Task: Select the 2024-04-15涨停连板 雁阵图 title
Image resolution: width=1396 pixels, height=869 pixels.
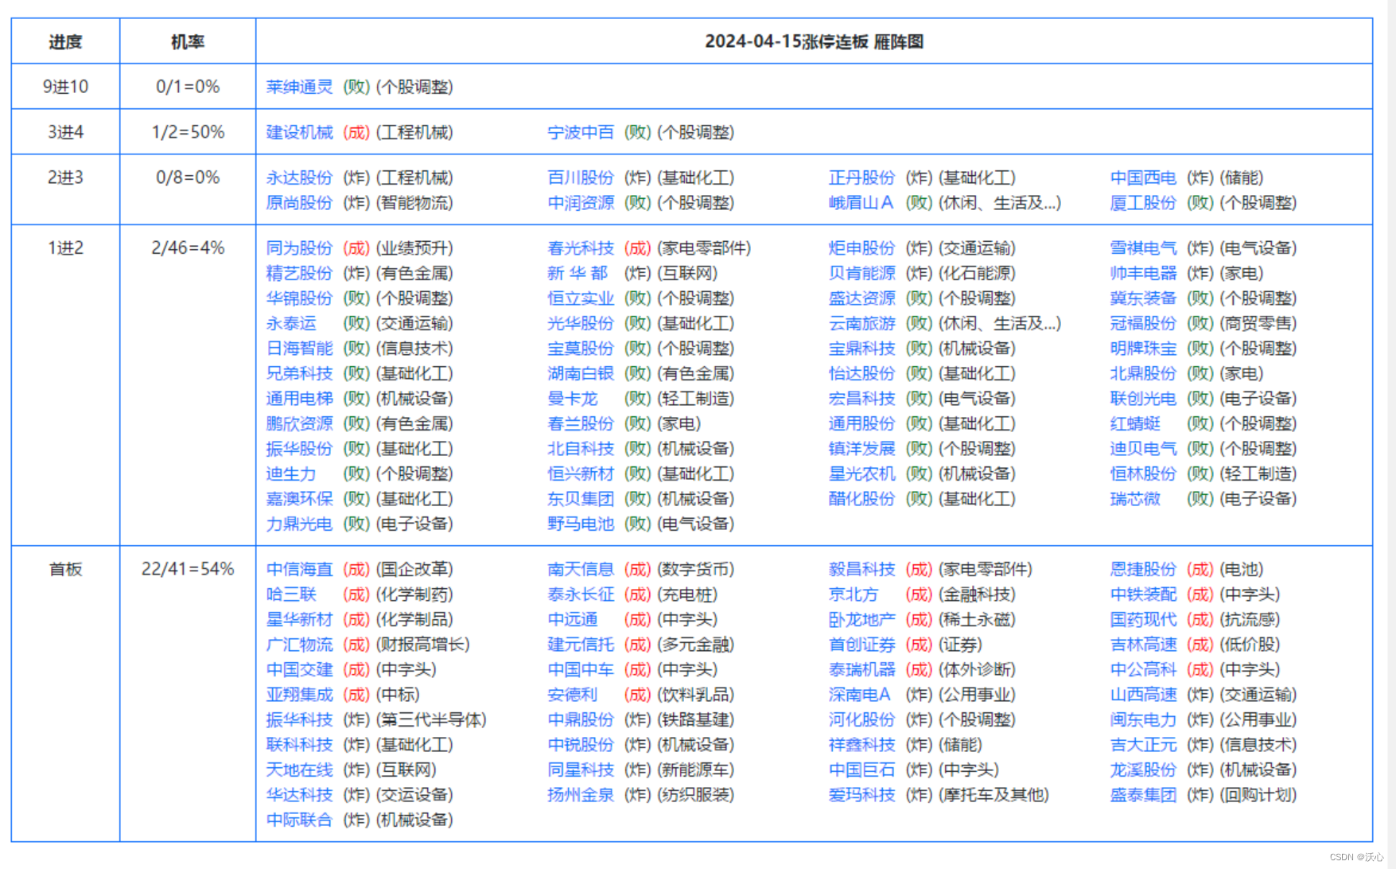Action: click(814, 41)
